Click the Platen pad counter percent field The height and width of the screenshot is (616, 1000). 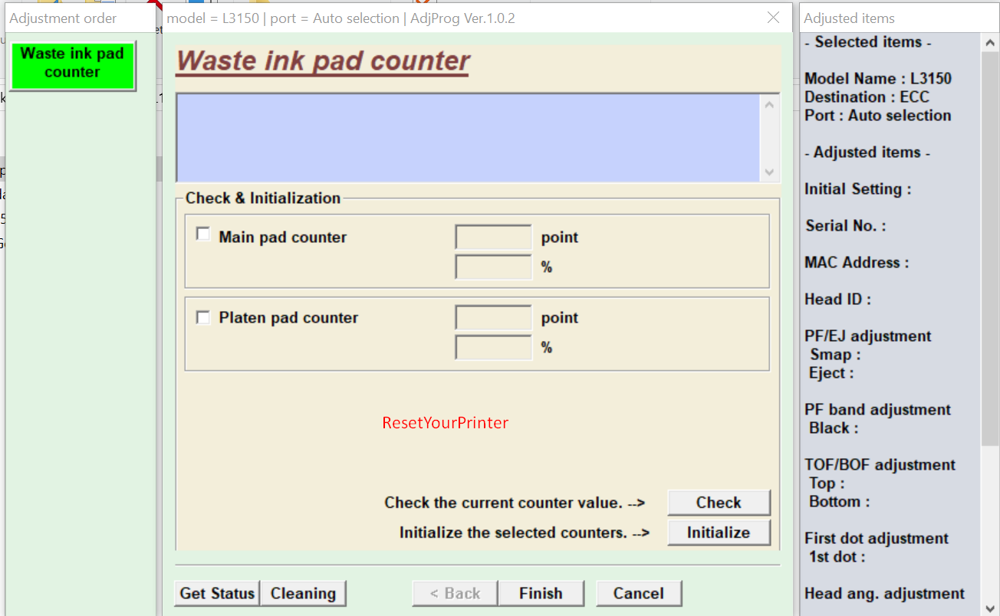[493, 346]
